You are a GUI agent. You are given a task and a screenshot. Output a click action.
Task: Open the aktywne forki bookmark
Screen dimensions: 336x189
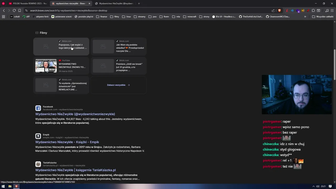[x=40, y=17]
